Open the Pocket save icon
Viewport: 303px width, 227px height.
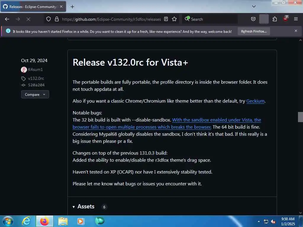pos(253,19)
